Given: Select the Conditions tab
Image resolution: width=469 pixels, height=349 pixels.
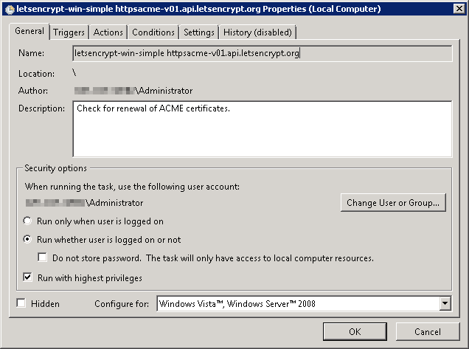Looking at the screenshot, I should 153,32.
